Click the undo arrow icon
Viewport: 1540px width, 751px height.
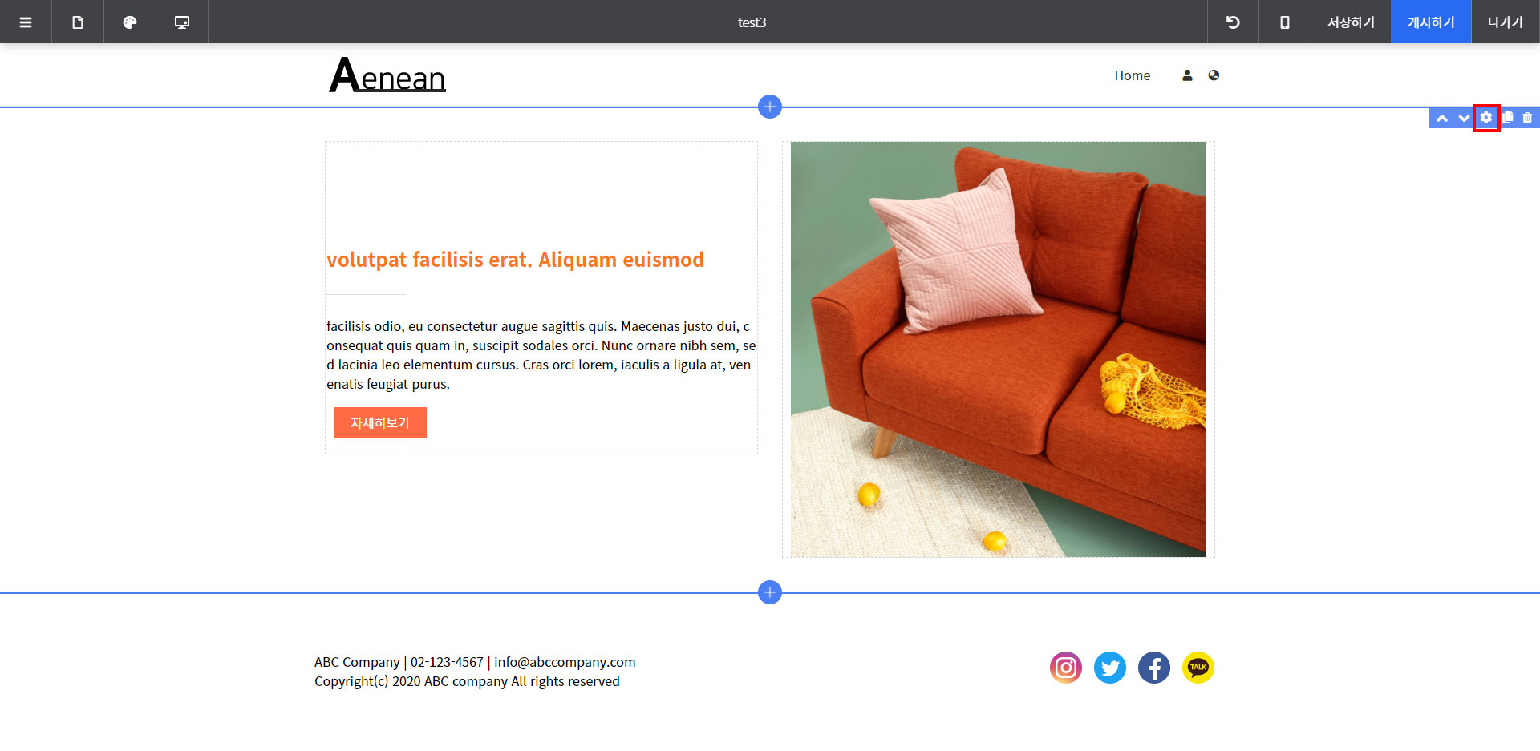[x=1233, y=22]
